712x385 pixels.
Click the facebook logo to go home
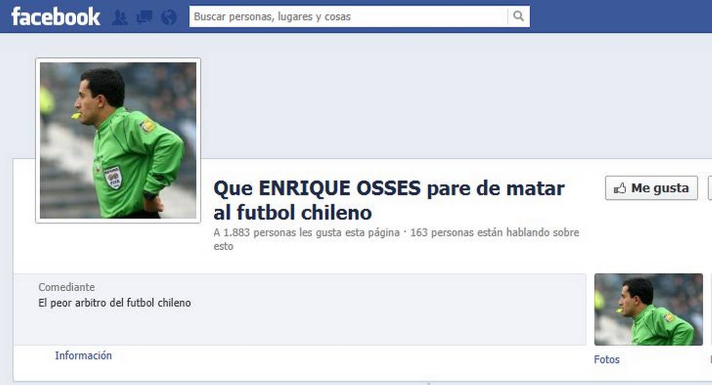pyautogui.click(x=56, y=17)
